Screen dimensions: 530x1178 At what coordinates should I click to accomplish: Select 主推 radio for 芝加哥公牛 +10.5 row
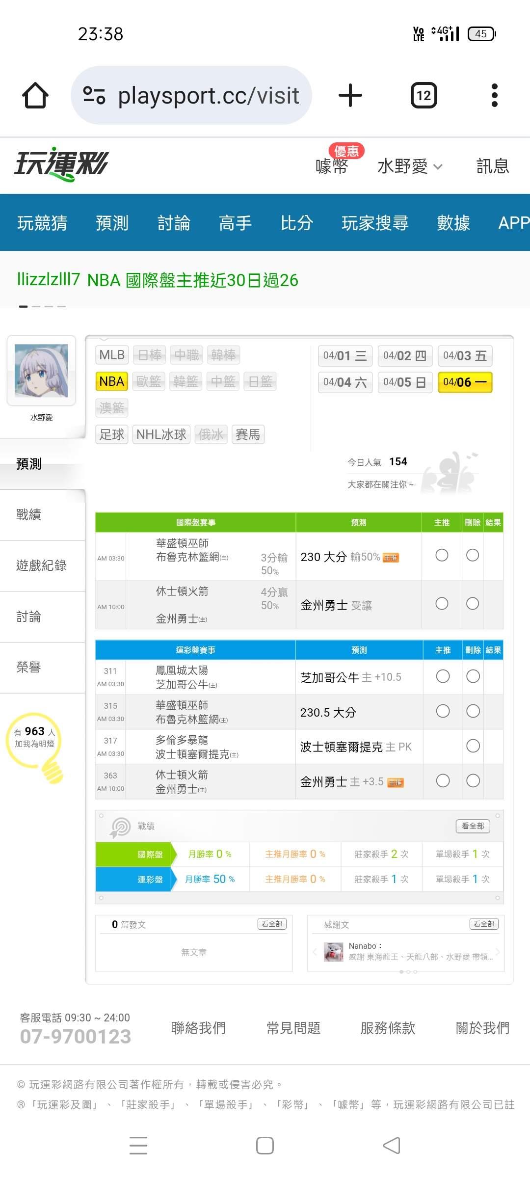click(x=443, y=676)
